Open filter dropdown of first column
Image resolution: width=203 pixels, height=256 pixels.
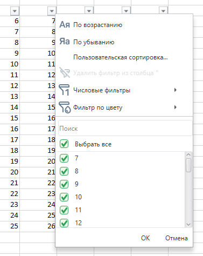coord(15,11)
